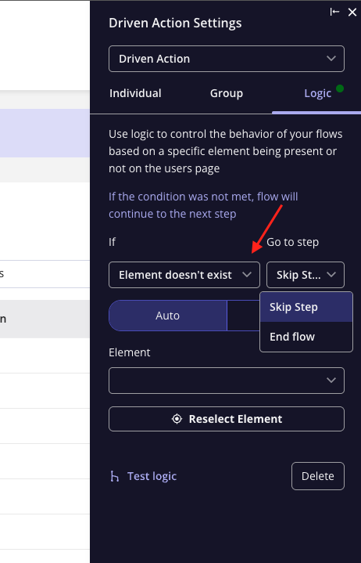Viewport: 361px width, 563px height.
Task: Select the Logic tab
Action: tap(317, 93)
